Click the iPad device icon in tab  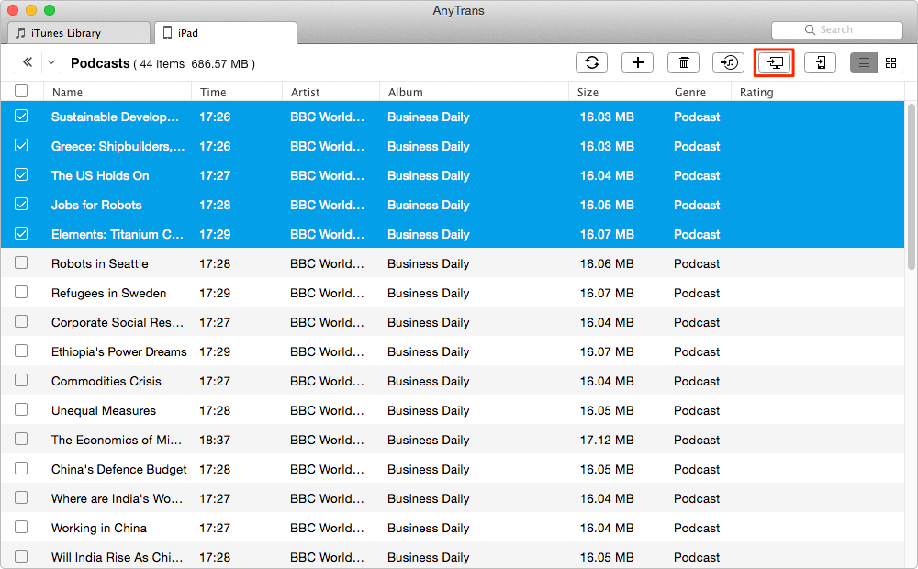coord(167,33)
